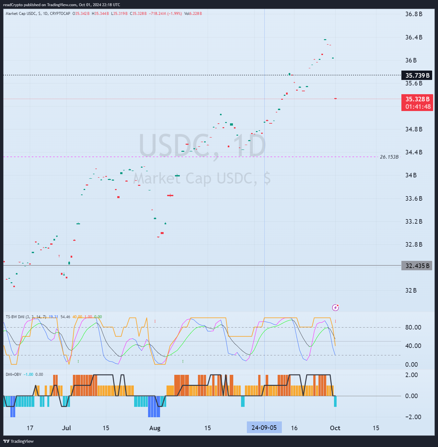Click the low value L35.319B in legend
This screenshot has width=438, height=447.
click(x=120, y=14)
